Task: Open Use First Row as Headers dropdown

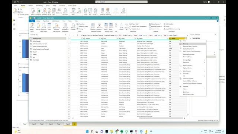Action: pyautogui.click(x=138, y=26)
